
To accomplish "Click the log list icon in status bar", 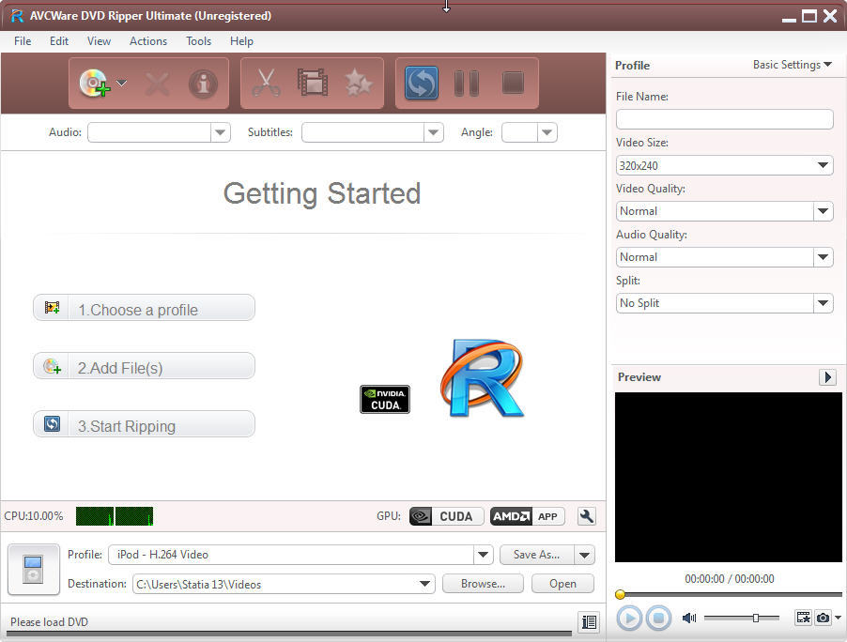I will 589,622.
